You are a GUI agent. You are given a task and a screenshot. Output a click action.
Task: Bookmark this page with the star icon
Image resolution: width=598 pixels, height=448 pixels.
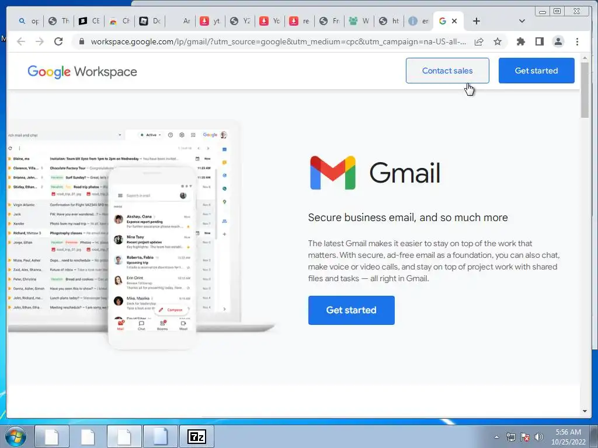pos(498,41)
